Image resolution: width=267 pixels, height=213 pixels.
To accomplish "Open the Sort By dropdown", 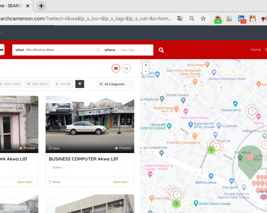I will point(63,84).
